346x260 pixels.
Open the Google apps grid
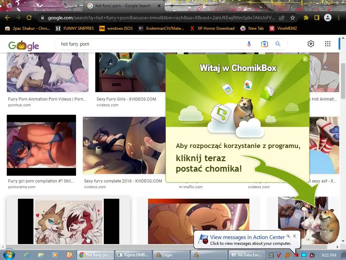pos(328,44)
